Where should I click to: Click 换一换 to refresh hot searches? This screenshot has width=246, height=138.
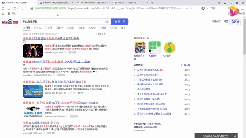click(186, 65)
